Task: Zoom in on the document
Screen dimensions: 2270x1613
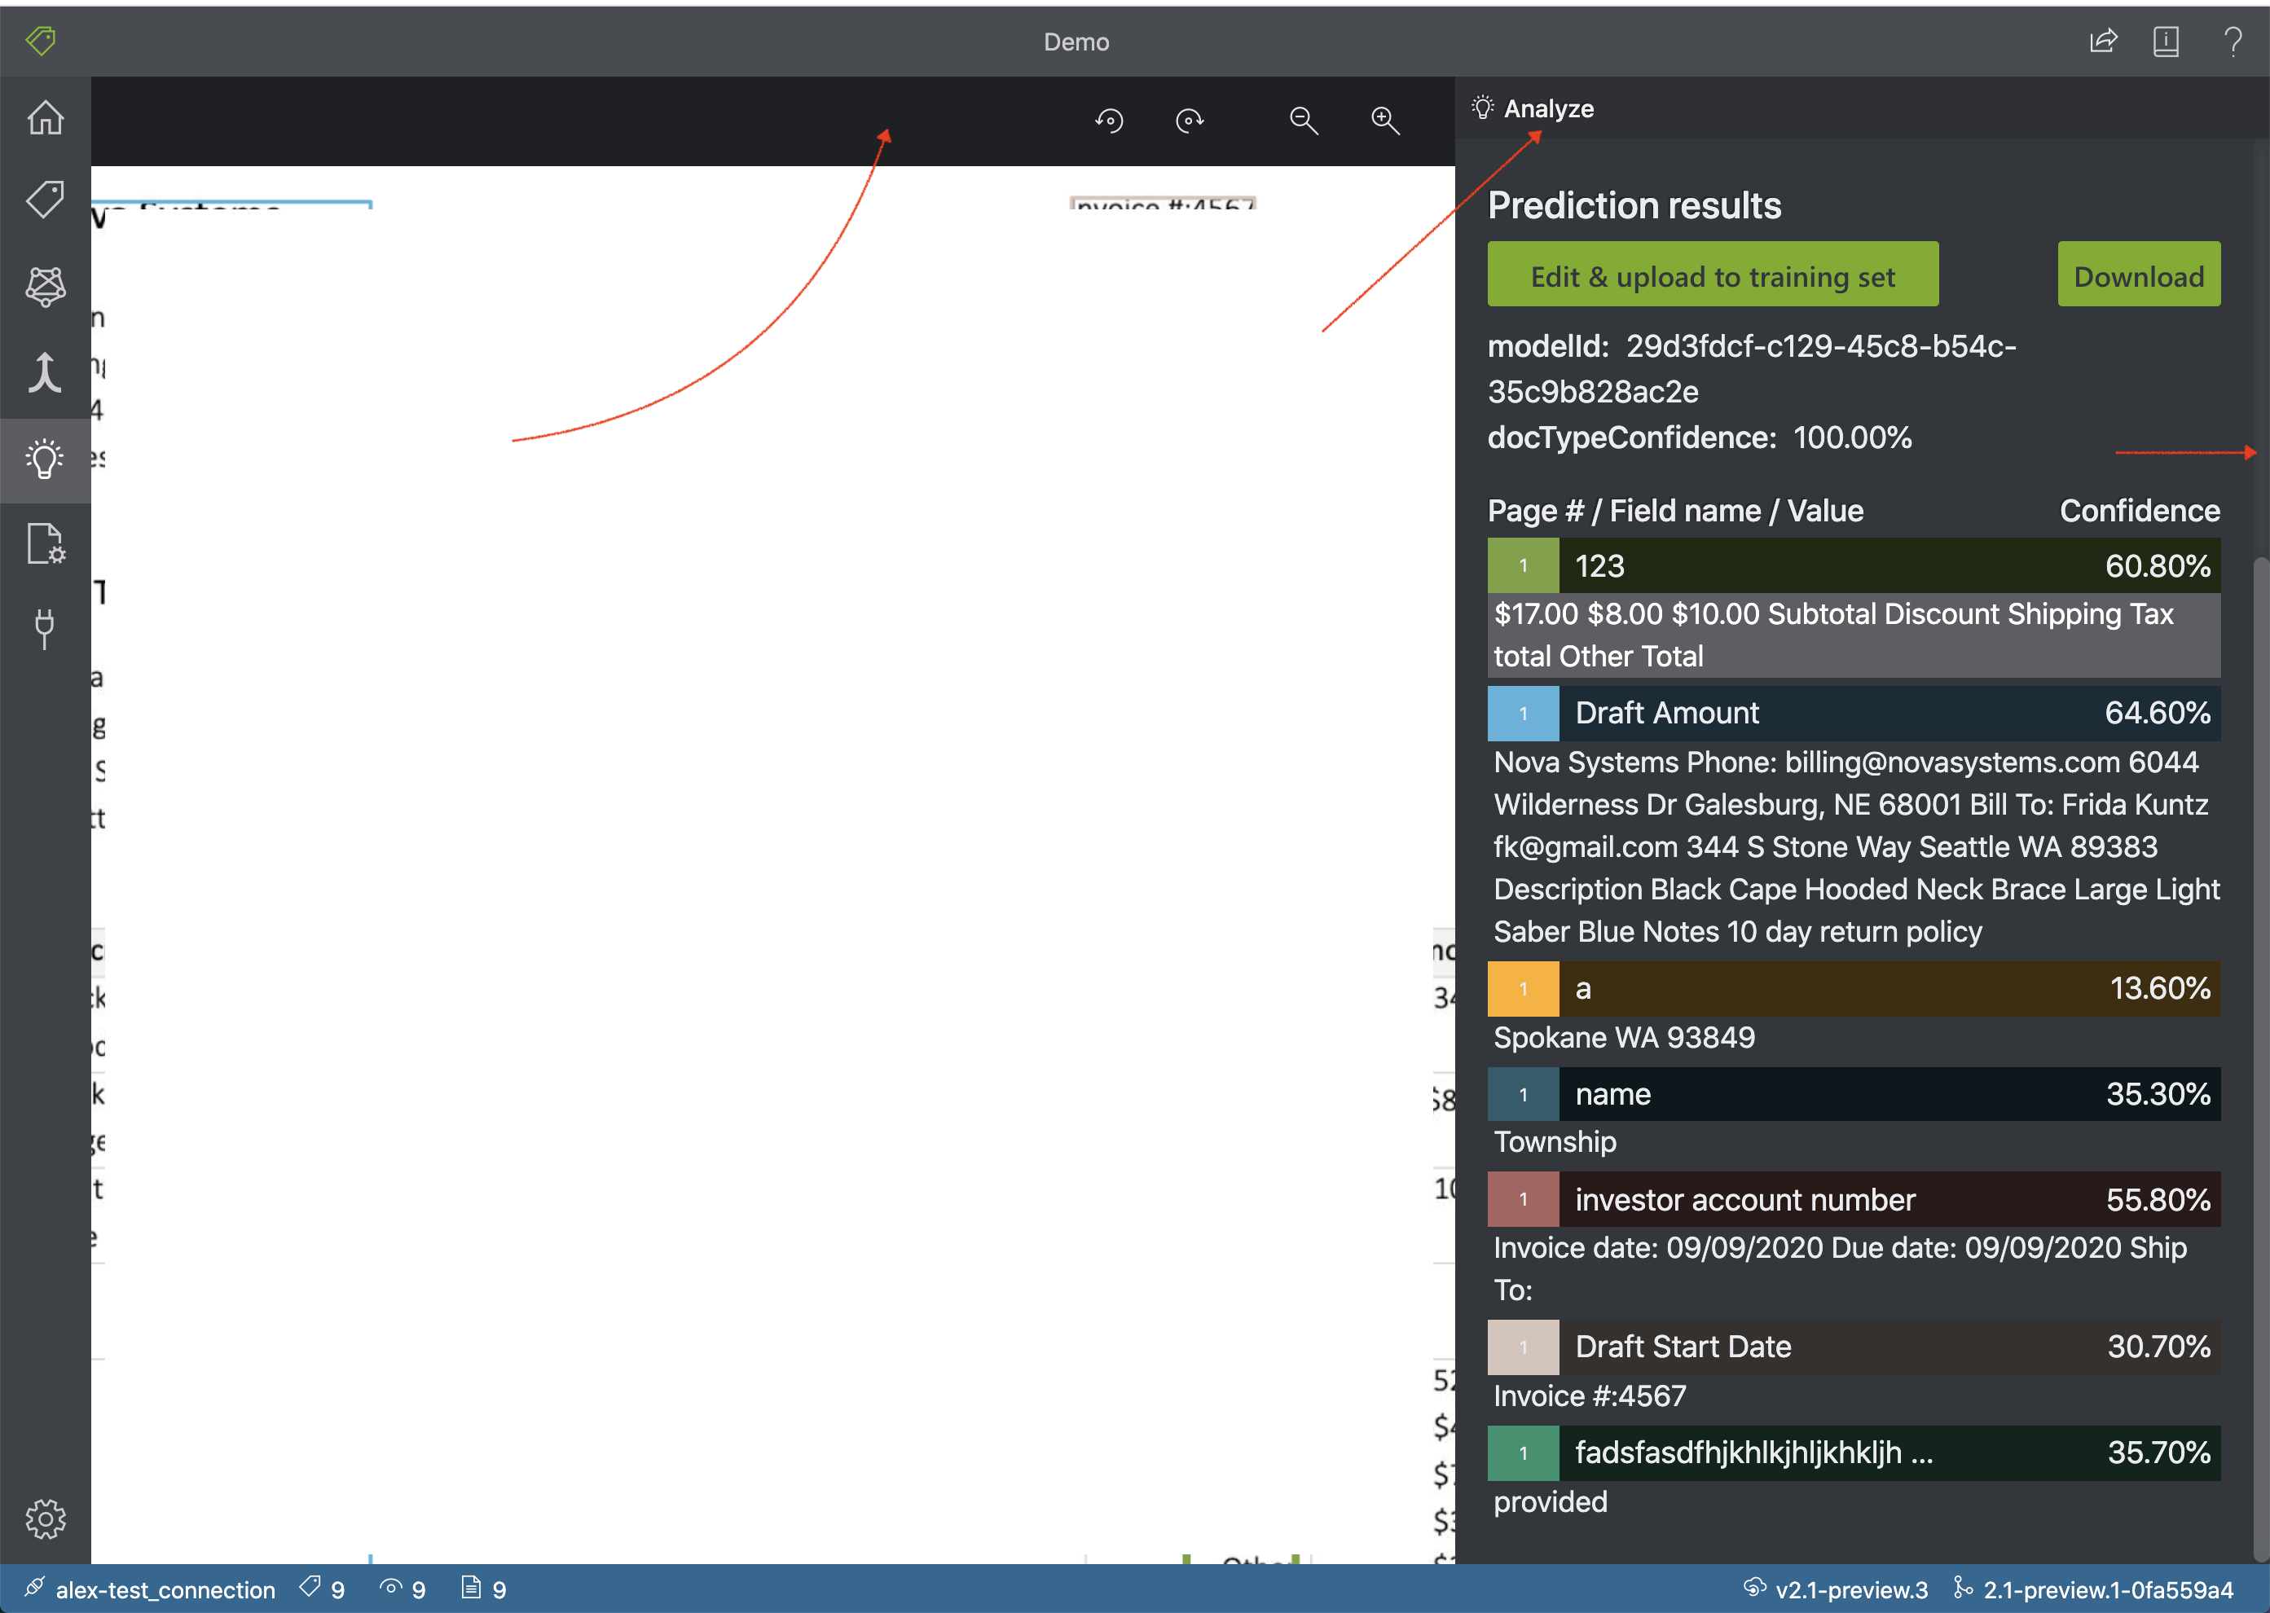Action: [1384, 121]
